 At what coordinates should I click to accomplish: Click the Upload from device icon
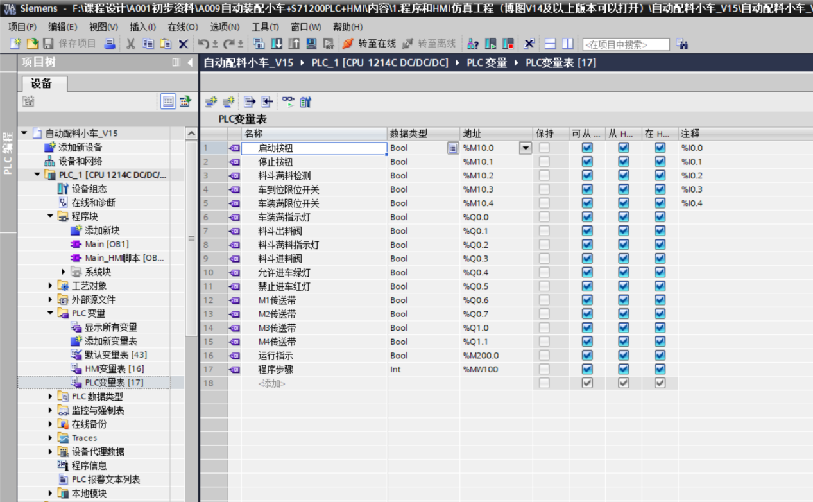click(294, 44)
